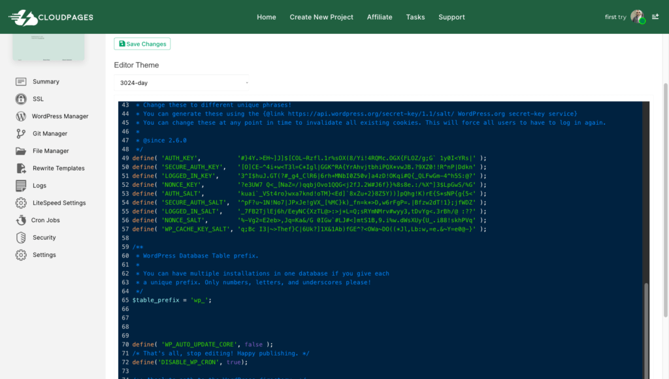Click the website preview thumbnail
669x379 pixels.
tap(48, 47)
